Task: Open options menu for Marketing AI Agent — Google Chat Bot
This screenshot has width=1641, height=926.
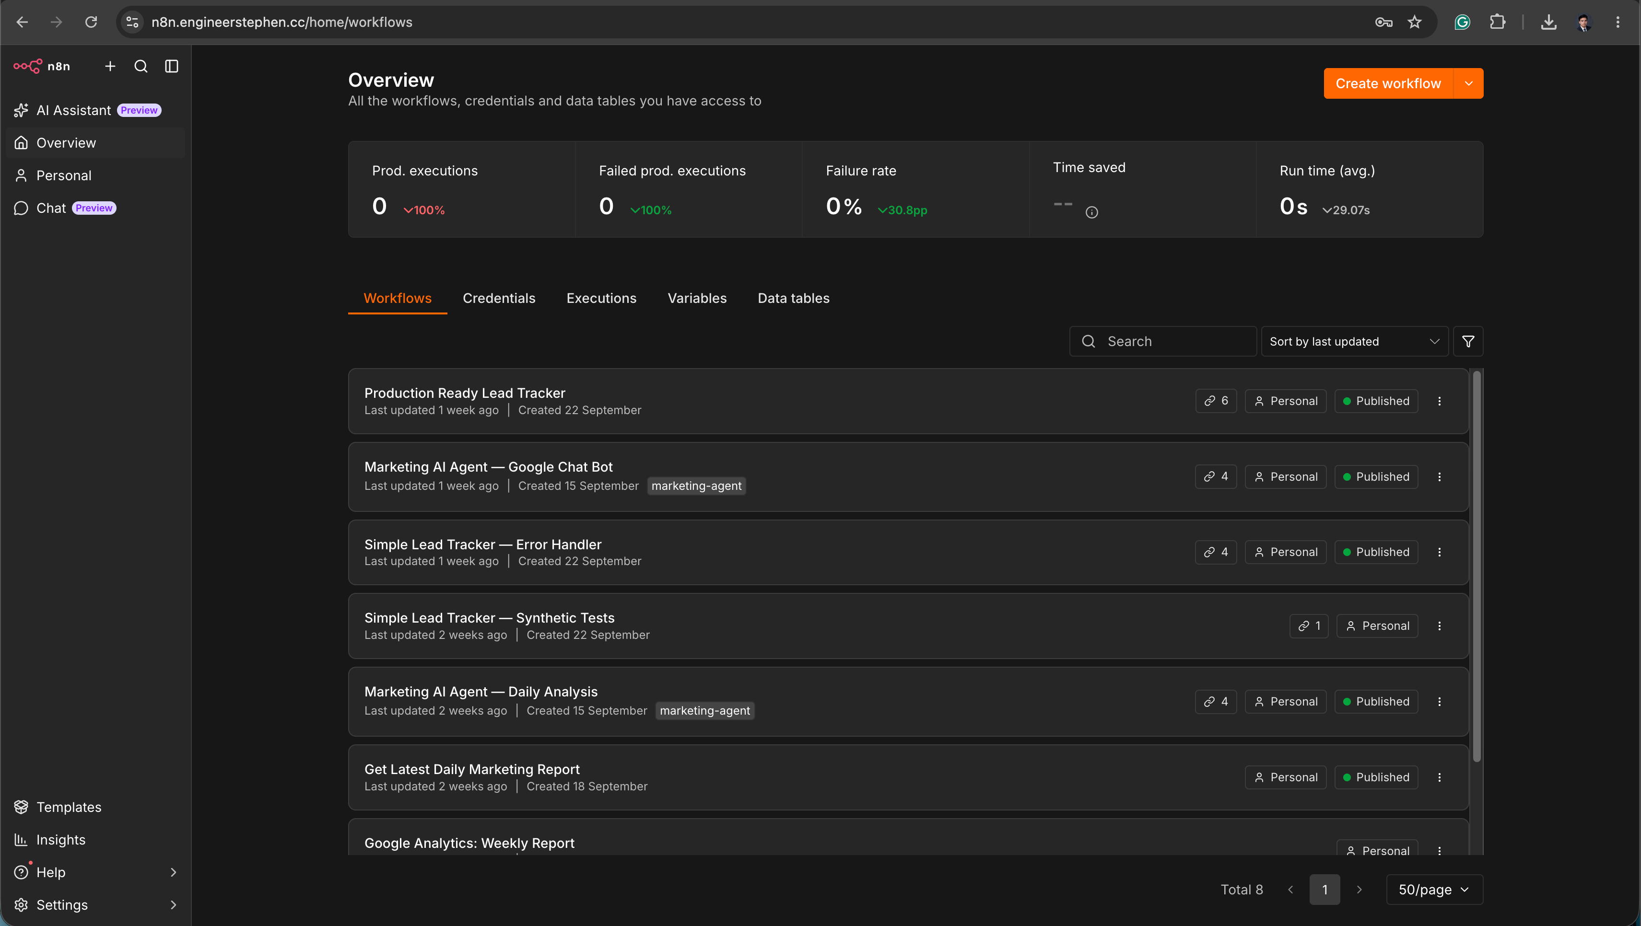Action: click(x=1439, y=477)
